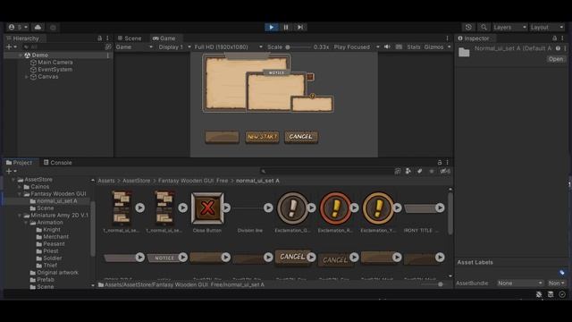Open the Game view options menu
Viewport: 572px width, 322px height.
coord(447,38)
